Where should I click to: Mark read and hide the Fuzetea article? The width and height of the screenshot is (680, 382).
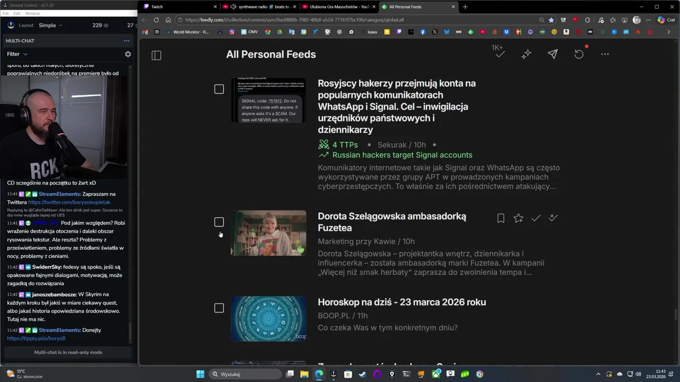click(553, 218)
